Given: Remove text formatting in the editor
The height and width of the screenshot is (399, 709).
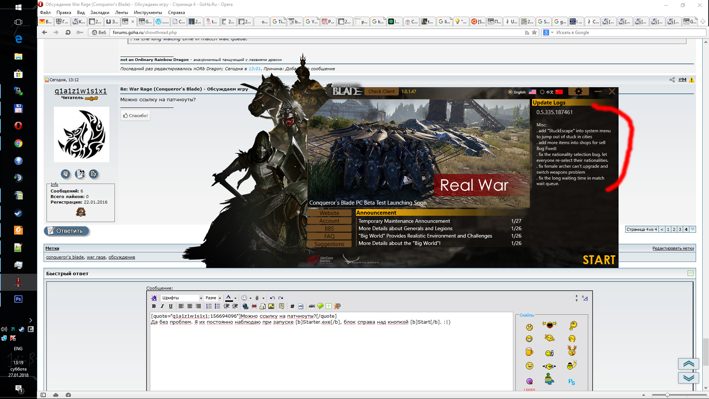Looking at the screenshot, I should (154, 298).
